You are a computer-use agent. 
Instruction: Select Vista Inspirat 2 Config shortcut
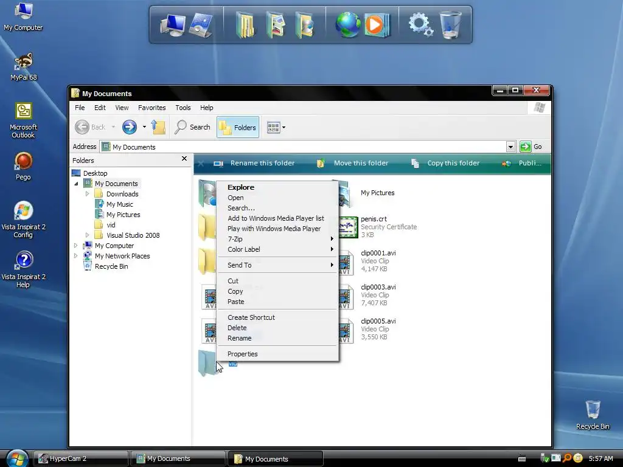[23, 220]
